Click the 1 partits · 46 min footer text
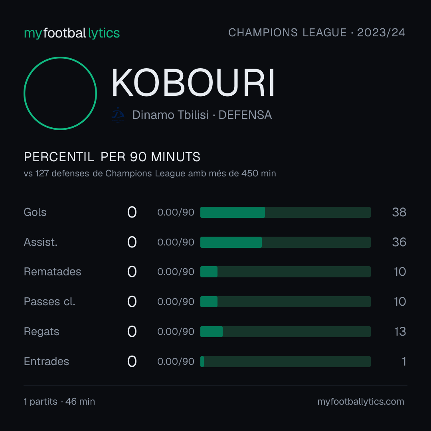 click(x=59, y=401)
